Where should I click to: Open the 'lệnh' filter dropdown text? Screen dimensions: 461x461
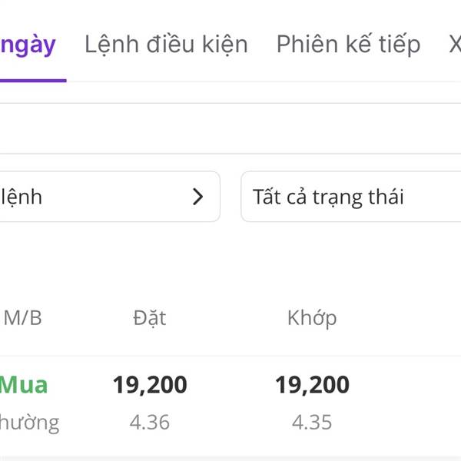(23, 197)
